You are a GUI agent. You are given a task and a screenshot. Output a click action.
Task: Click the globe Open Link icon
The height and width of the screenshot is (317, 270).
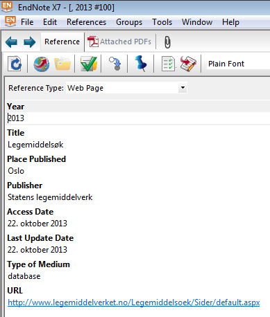coord(41,64)
